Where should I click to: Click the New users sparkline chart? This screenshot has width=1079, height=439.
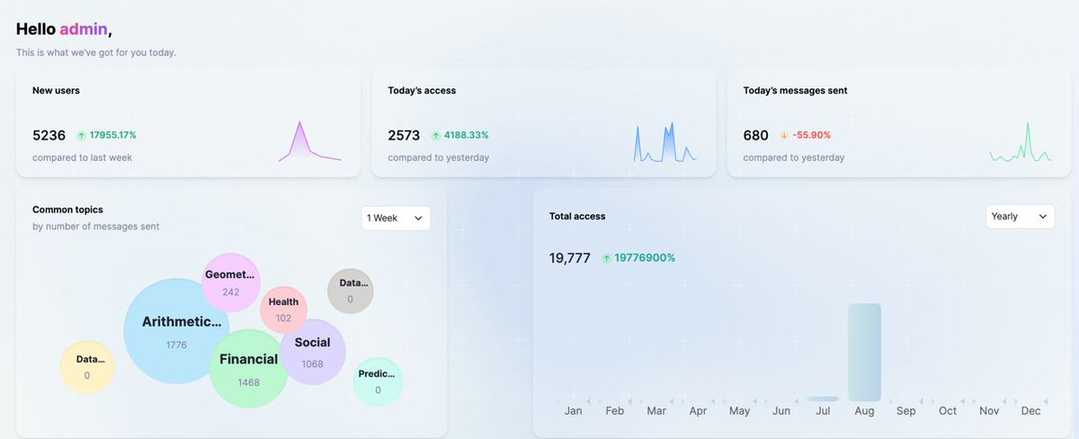310,141
